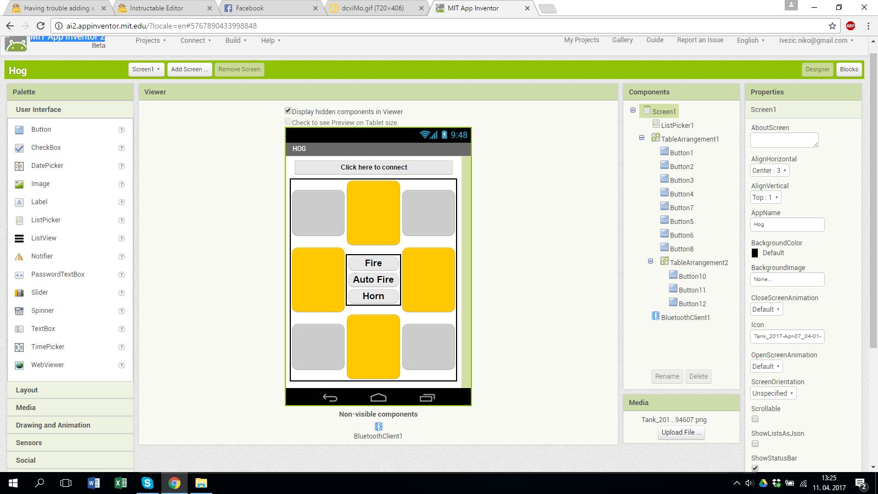Open the AlignVertical Top dropdown
Viewport: 878px width, 494px height.
coord(766,198)
